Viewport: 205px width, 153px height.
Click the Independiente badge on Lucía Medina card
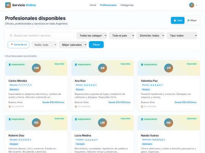83,119
